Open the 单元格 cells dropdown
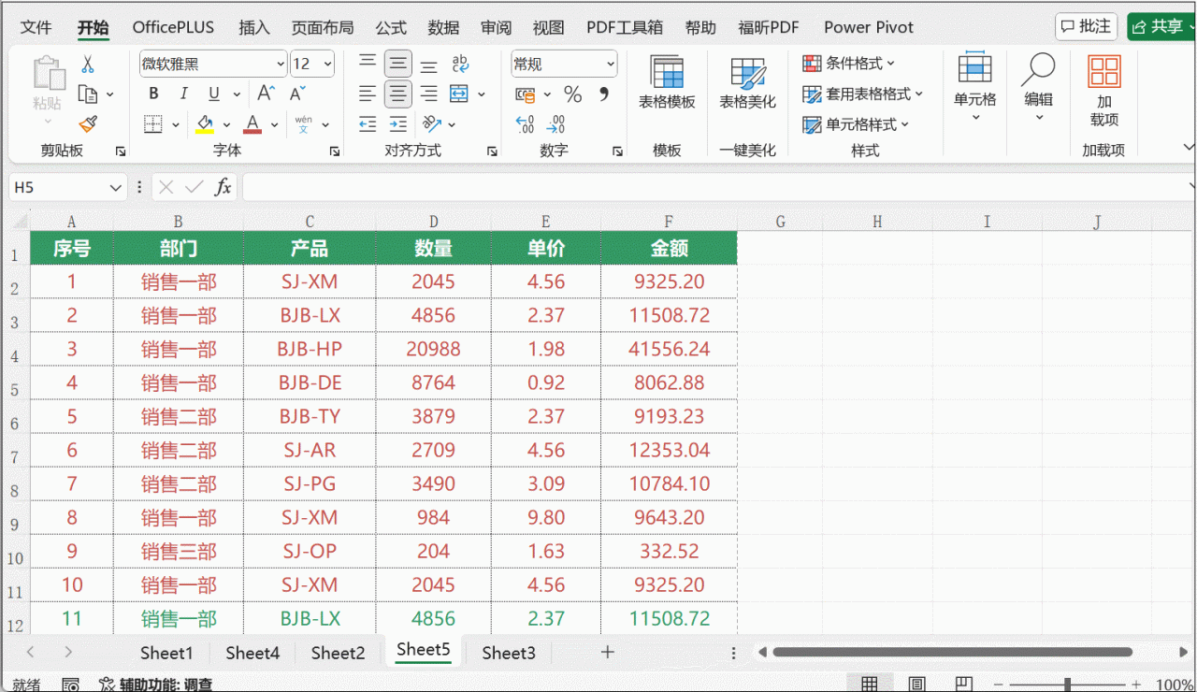The height and width of the screenshot is (692, 1197). tap(975, 87)
